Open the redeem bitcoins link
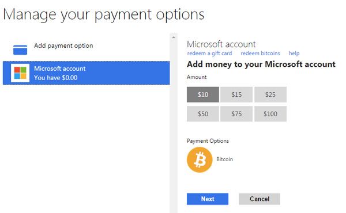346x213 pixels. 260,54
